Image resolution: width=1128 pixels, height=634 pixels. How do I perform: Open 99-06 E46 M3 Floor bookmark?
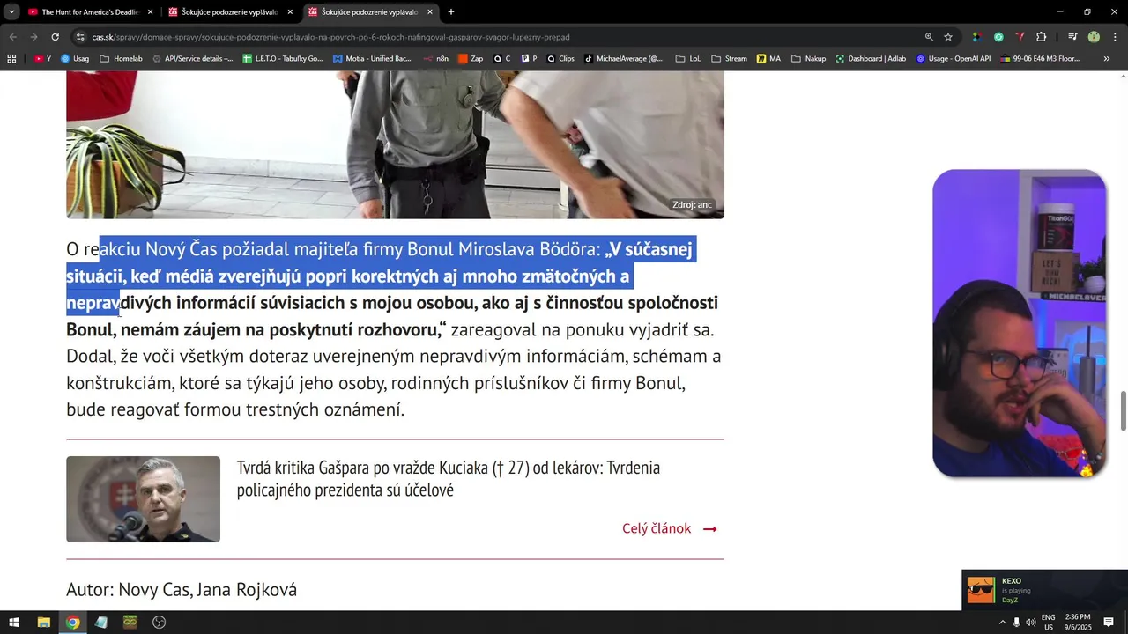pos(1041,59)
